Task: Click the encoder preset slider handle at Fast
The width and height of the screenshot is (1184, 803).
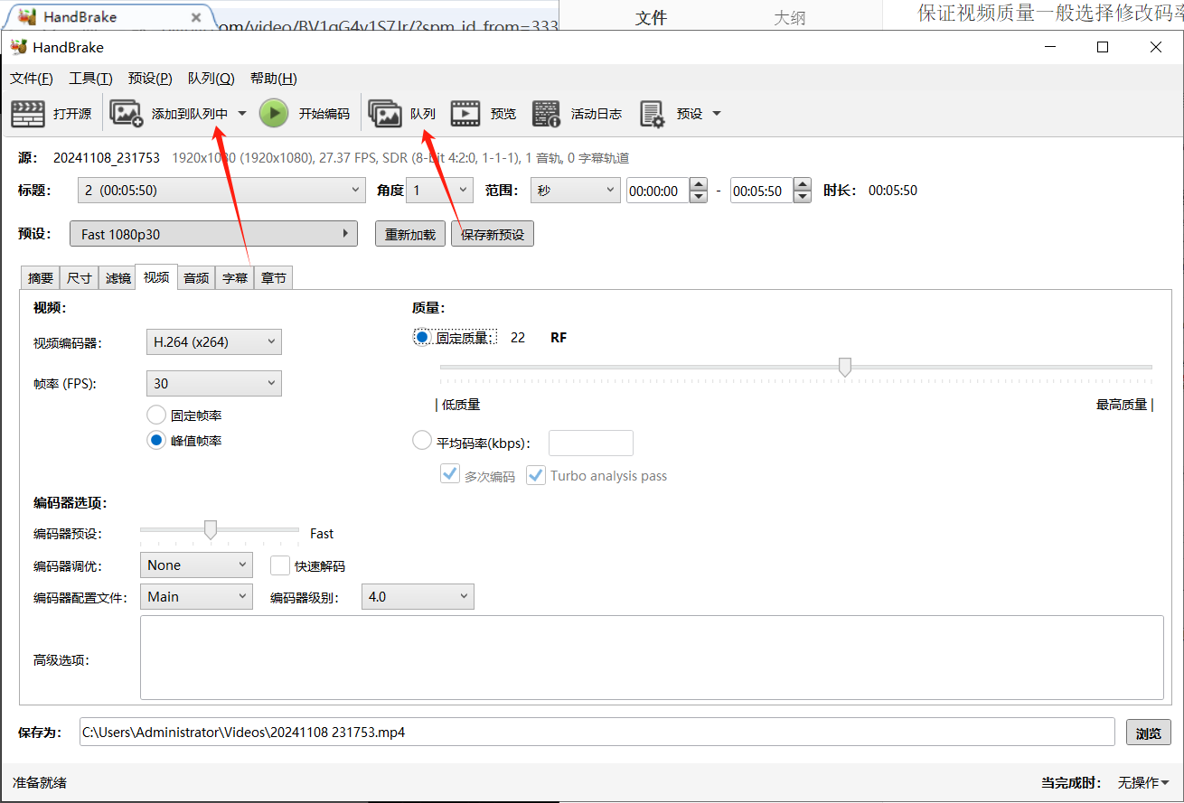Action: [x=211, y=530]
